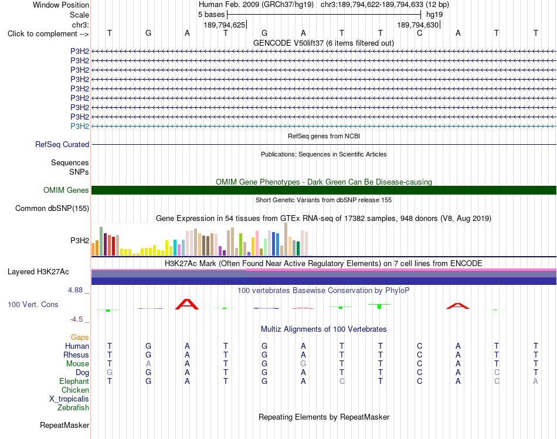Screen dimensions: 557x439
Task: Click the 4.88 PhyloP upper scale value
Action: pyautogui.click(x=75, y=290)
